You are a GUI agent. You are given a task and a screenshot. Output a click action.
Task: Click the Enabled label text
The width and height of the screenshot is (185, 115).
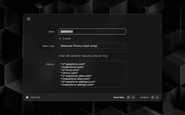coord(67,39)
